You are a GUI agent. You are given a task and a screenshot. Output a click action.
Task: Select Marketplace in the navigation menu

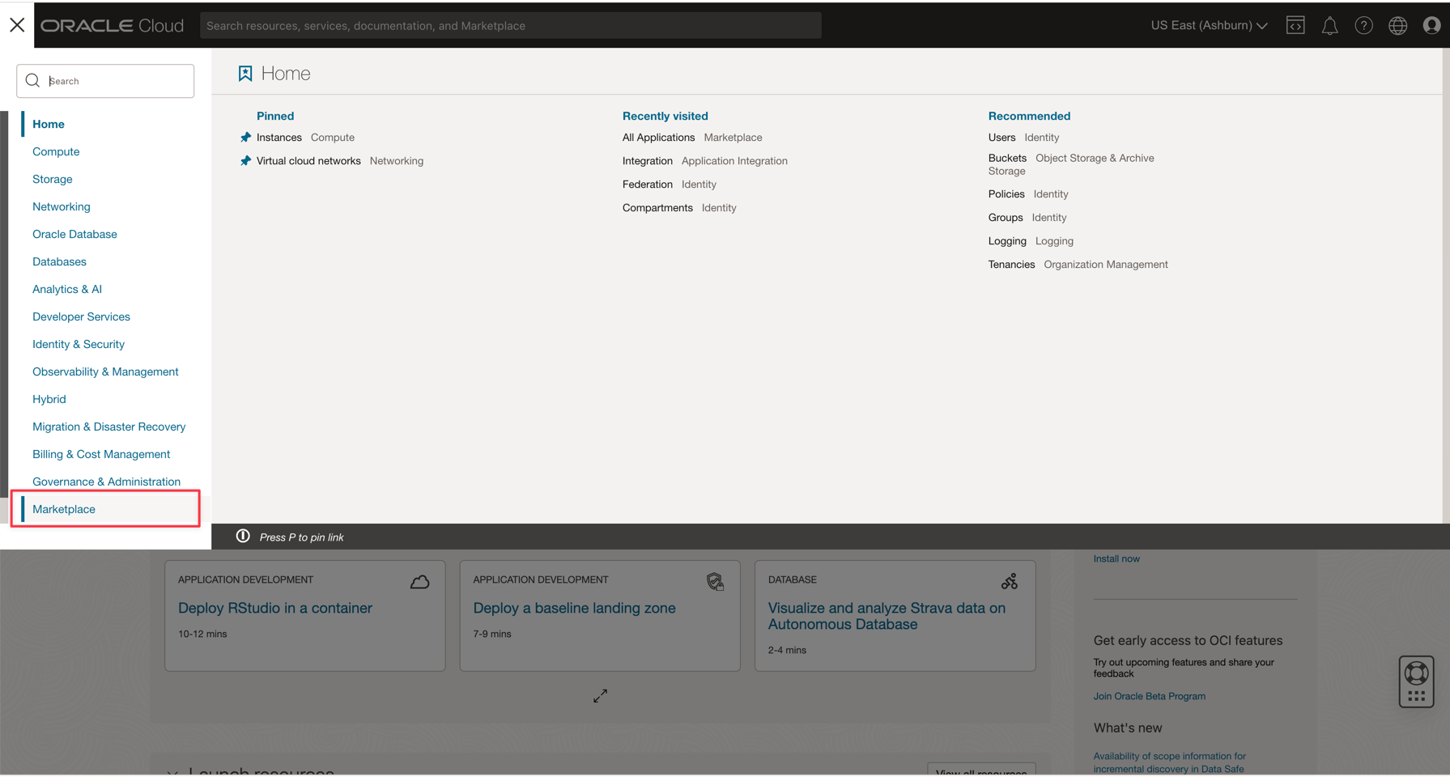64,509
